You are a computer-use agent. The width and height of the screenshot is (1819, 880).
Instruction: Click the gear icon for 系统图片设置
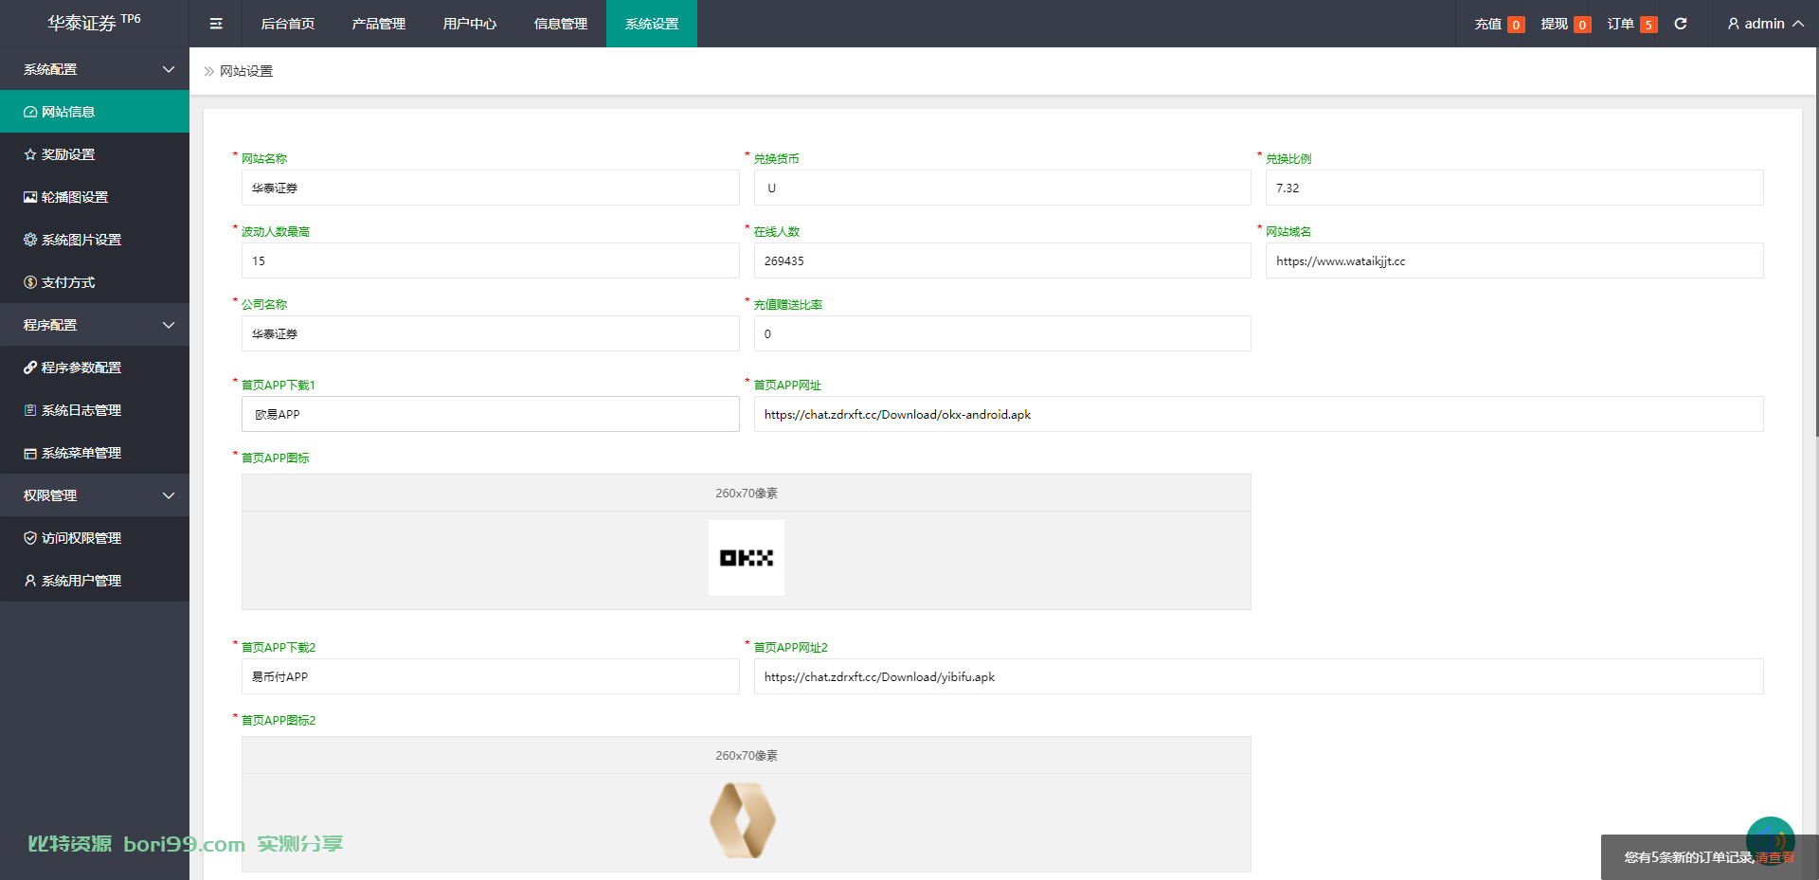pos(30,240)
